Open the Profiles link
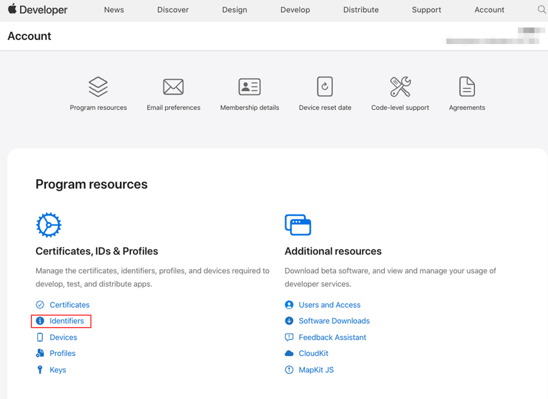The height and width of the screenshot is (399, 548). [63, 353]
